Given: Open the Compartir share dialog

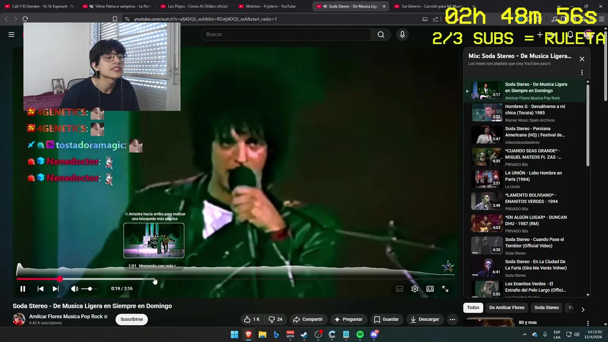Looking at the screenshot, I should point(308,319).
